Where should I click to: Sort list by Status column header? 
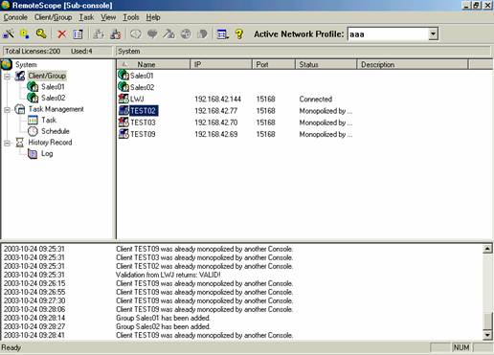pyautogui.click(x=326, y=64)
